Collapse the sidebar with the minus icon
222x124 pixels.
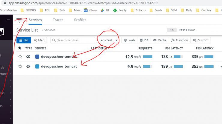click(x=8, y=19)
